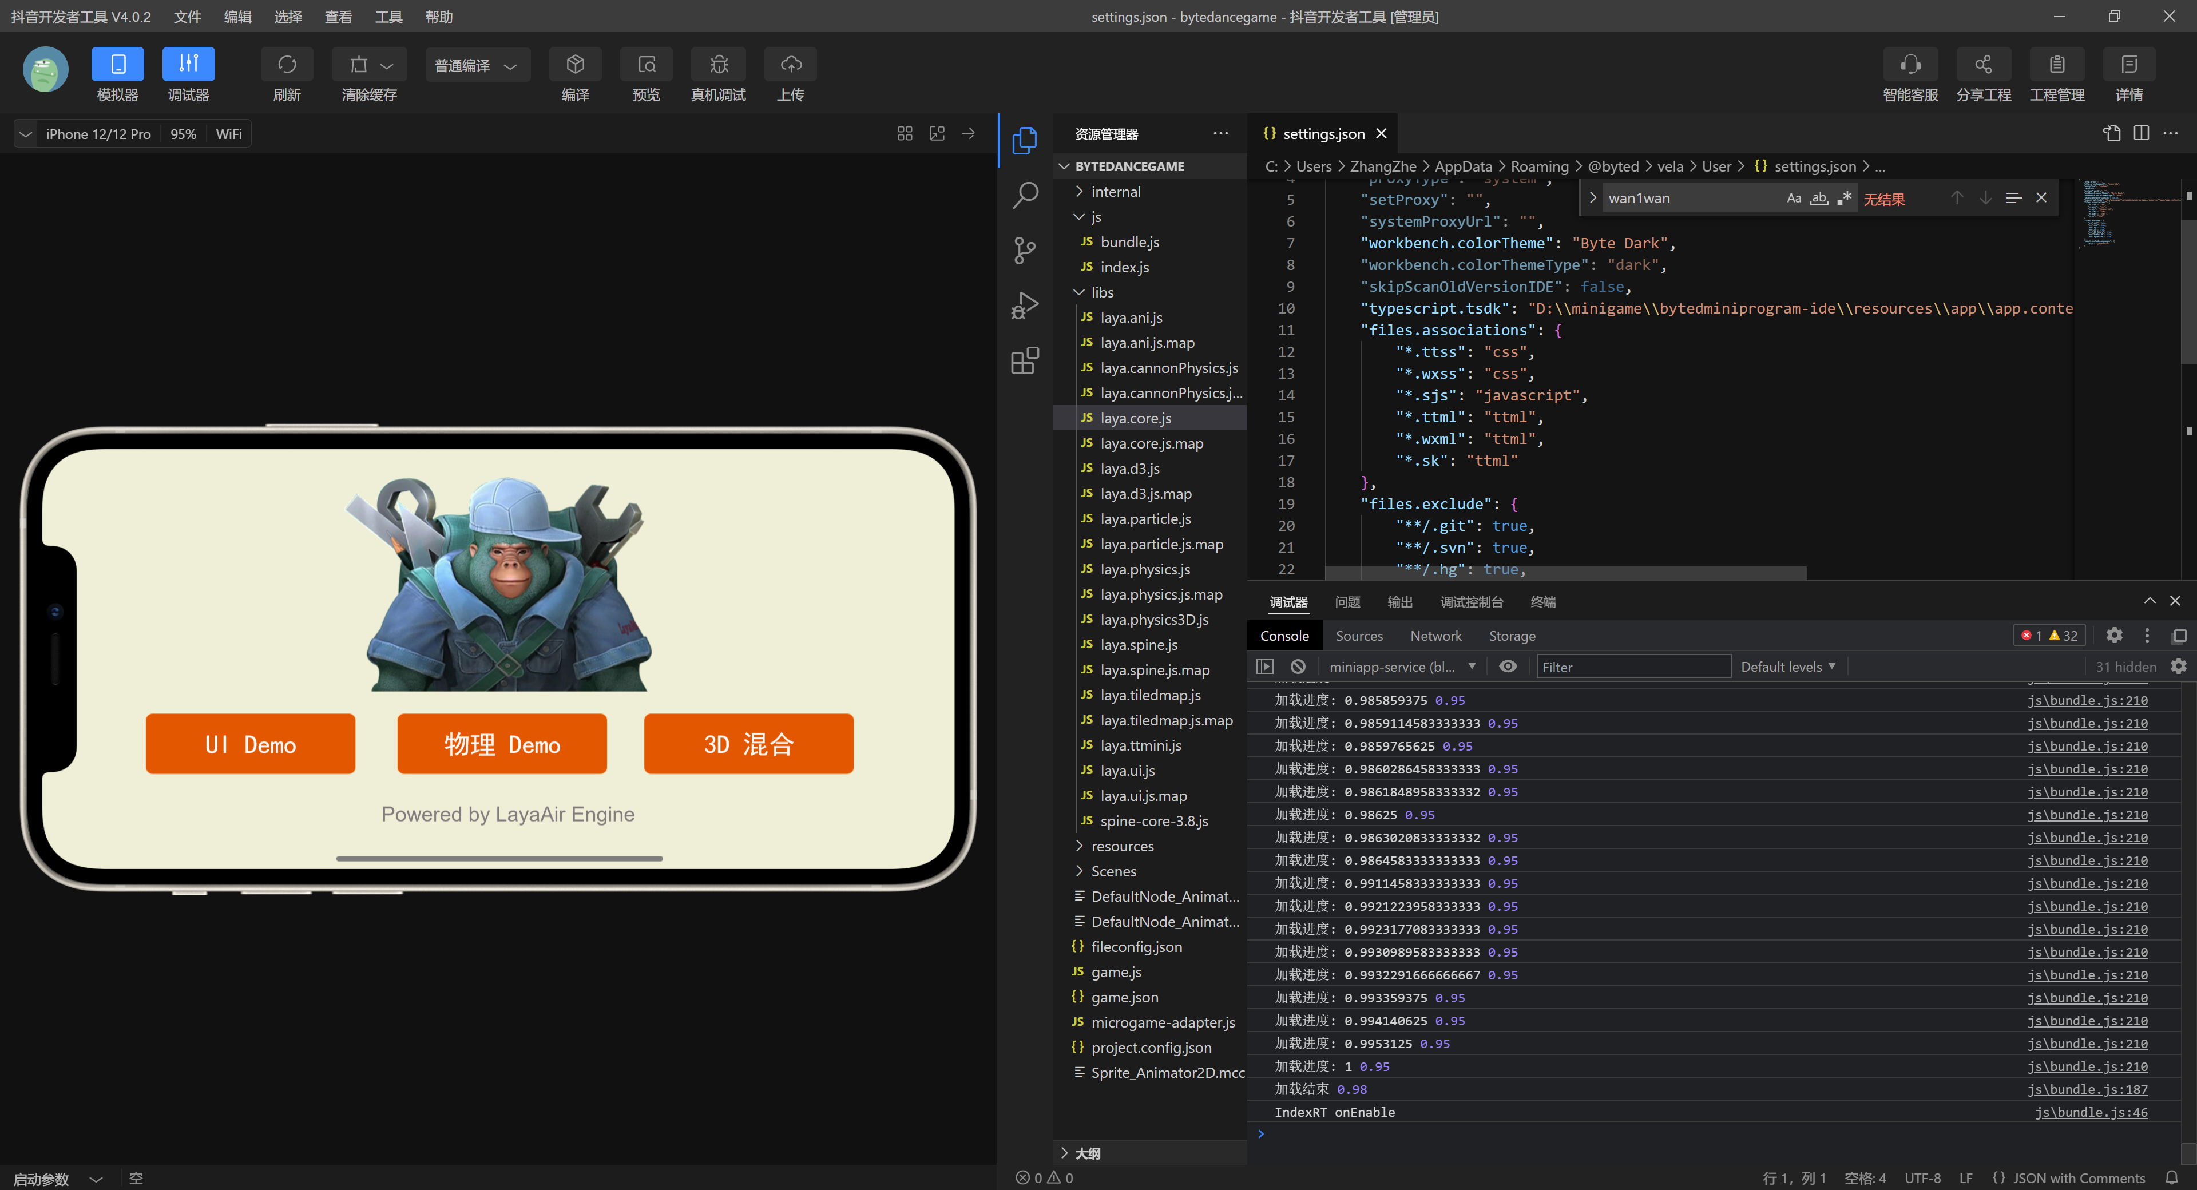Expand the resources folder
The height and width of the screenshot is (1190, 2197).
1121,846
